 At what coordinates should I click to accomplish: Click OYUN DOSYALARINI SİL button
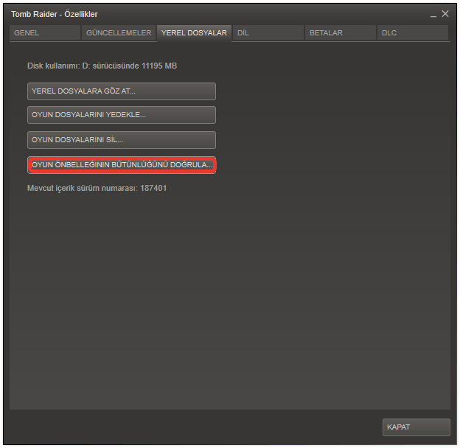(122, 140)
